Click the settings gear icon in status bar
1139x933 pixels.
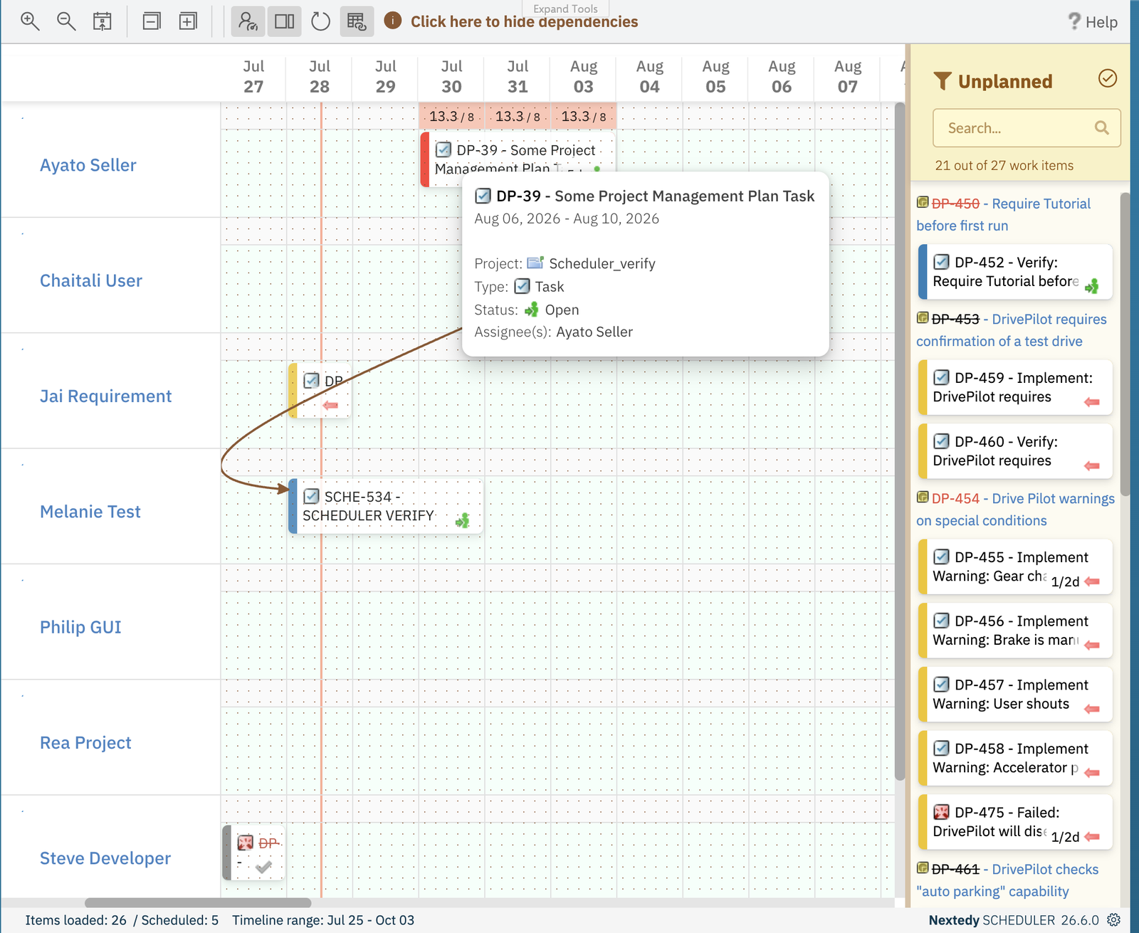pos(1114,919)
